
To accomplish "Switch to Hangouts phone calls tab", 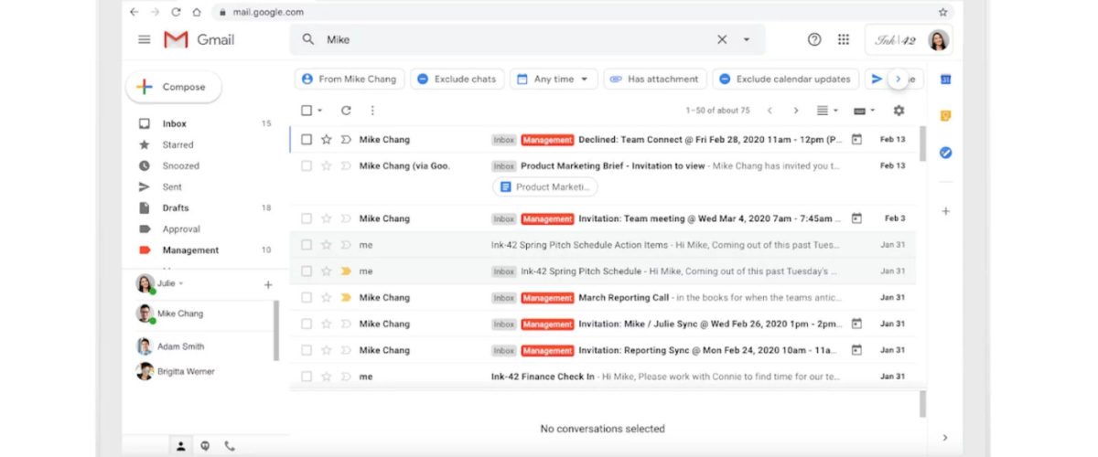I will [x=230, y=446].
